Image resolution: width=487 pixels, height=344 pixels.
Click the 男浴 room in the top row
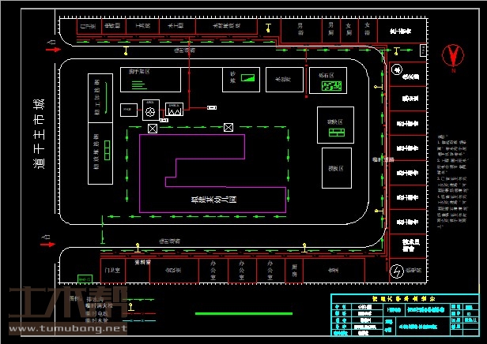pos(300,29)
